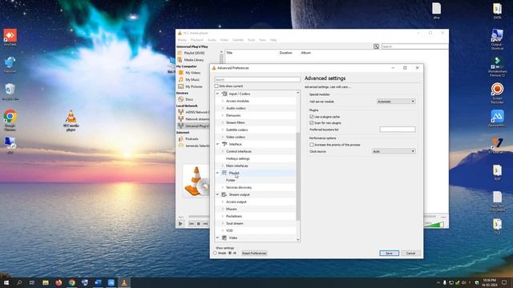Open the VLC media player desktop shortcut
513x288 pixels.
71,121
